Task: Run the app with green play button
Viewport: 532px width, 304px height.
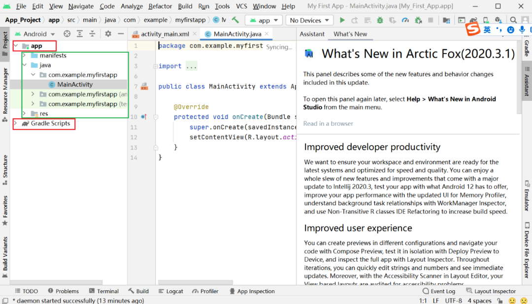Action: [342, 20]
